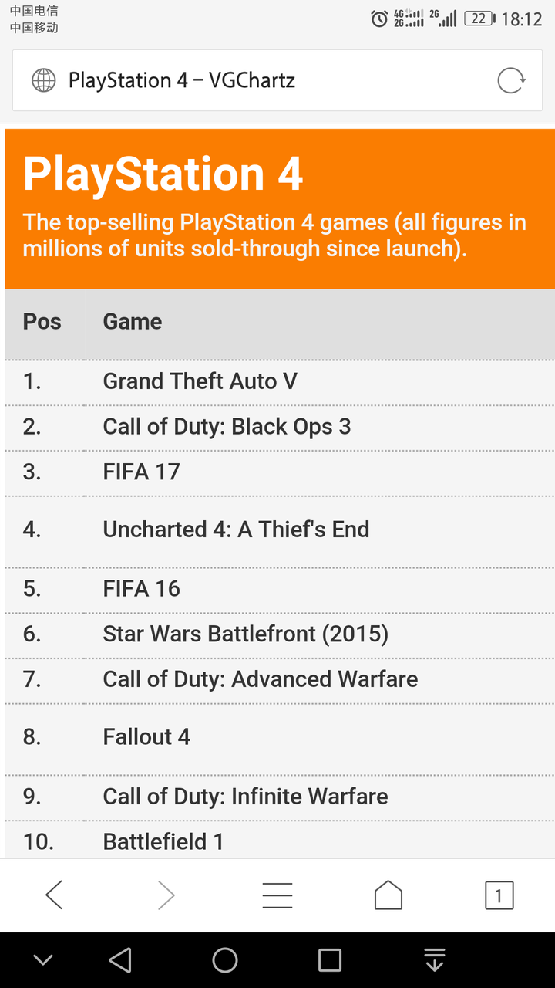The width and height of the screenshot is (555, 988).
Task: Tap the globe icon in the address bar
Action: [43, 80]
